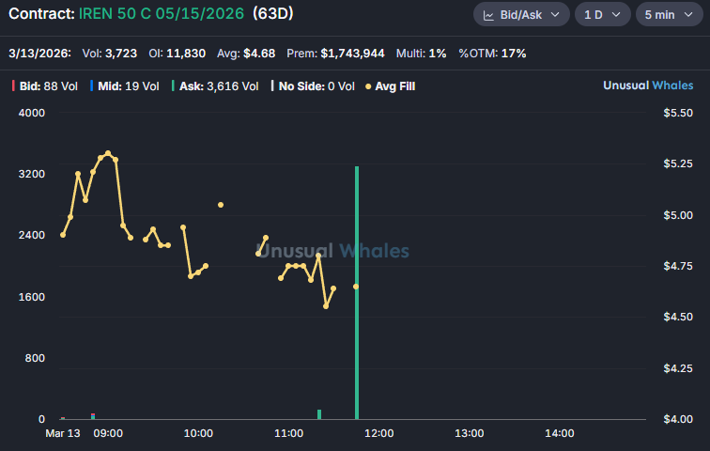Click the 3/13/2026 date label
This screenshot has height=451, width=710.
(x=39, y=54)
